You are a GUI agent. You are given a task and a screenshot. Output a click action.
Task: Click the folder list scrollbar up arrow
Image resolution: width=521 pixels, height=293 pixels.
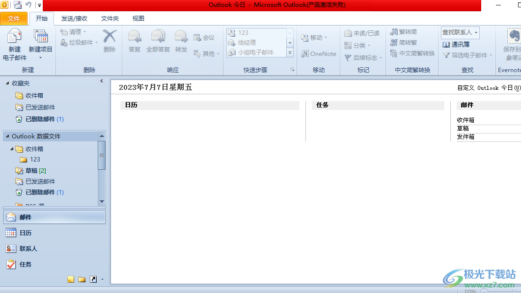[102, 136]
